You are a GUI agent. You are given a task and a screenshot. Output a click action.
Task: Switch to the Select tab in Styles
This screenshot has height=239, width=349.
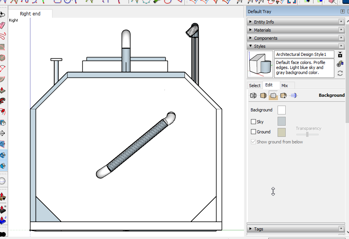pyautogui.click(x=255, y=86)
